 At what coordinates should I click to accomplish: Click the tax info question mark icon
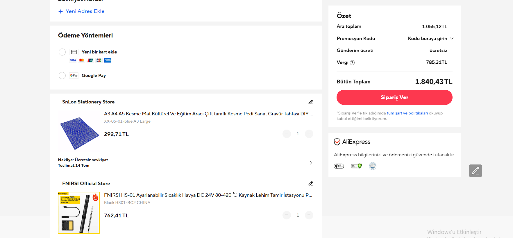click(352, 62)
